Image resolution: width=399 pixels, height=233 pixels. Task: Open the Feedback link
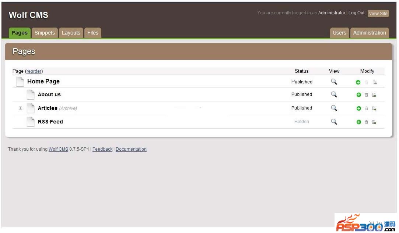102,149
